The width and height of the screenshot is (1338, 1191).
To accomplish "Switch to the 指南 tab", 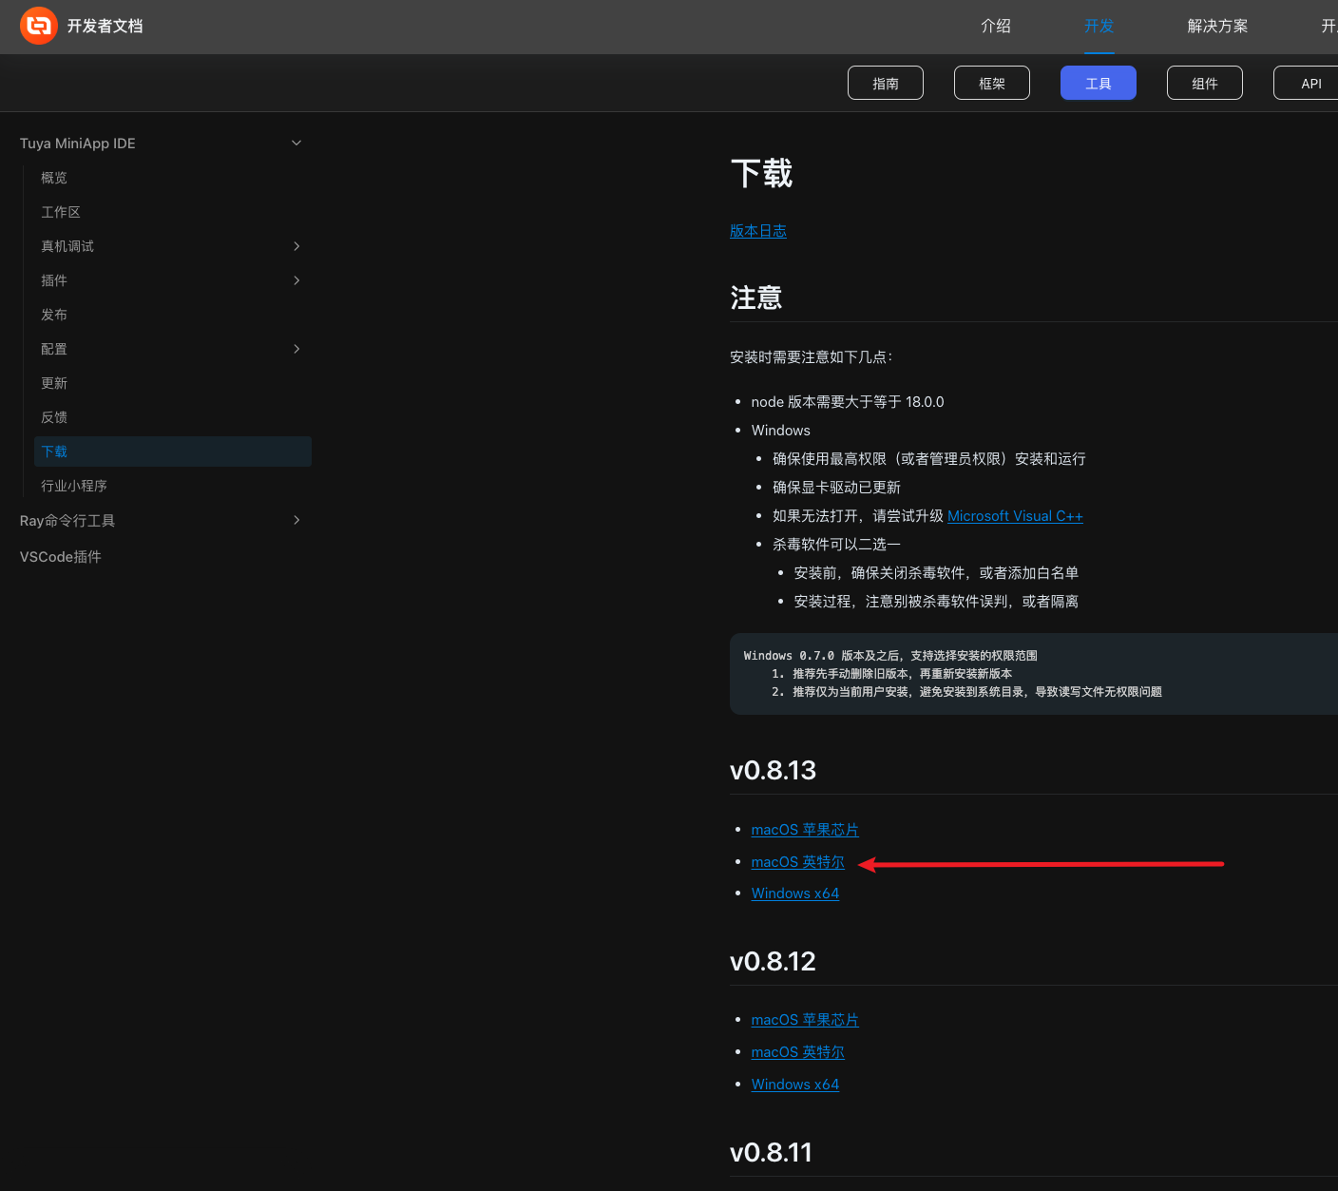I will click(x=886, y=83).
